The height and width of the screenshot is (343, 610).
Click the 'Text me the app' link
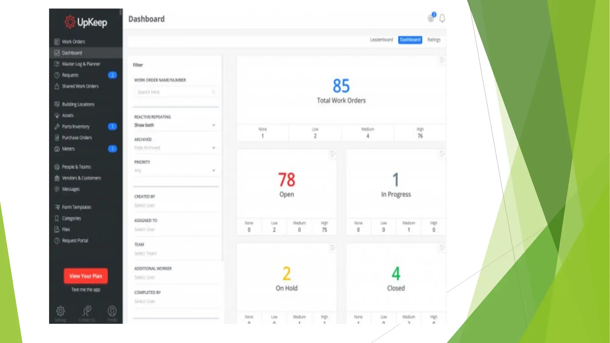pyautogui.click(x=86, y=290)
